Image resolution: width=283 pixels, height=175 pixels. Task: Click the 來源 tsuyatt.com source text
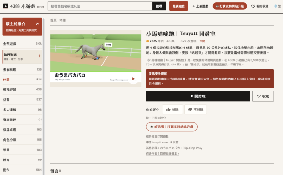[x=162, y=142]
